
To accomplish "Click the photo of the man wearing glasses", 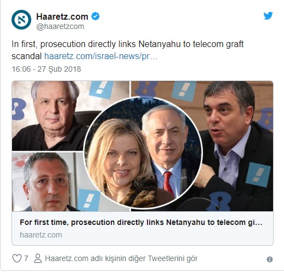I will click(x=48, y=182).
